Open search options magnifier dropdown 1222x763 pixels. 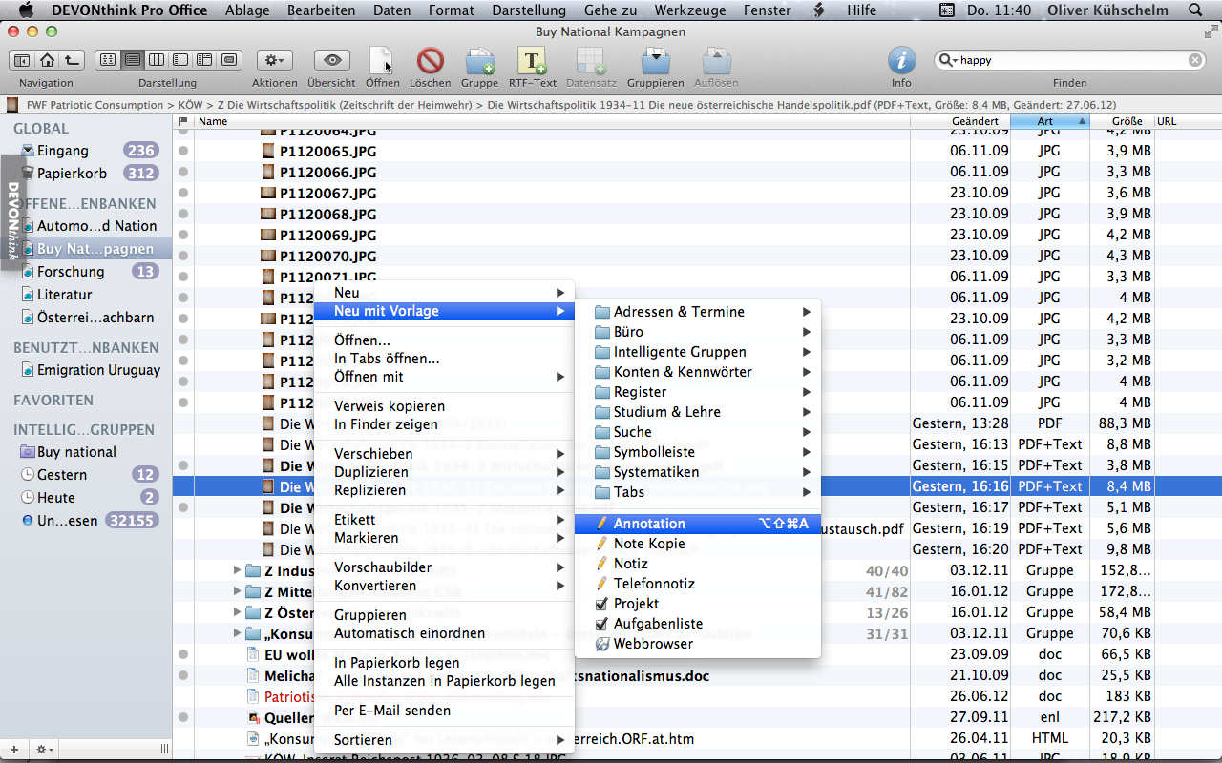[948, 61]
